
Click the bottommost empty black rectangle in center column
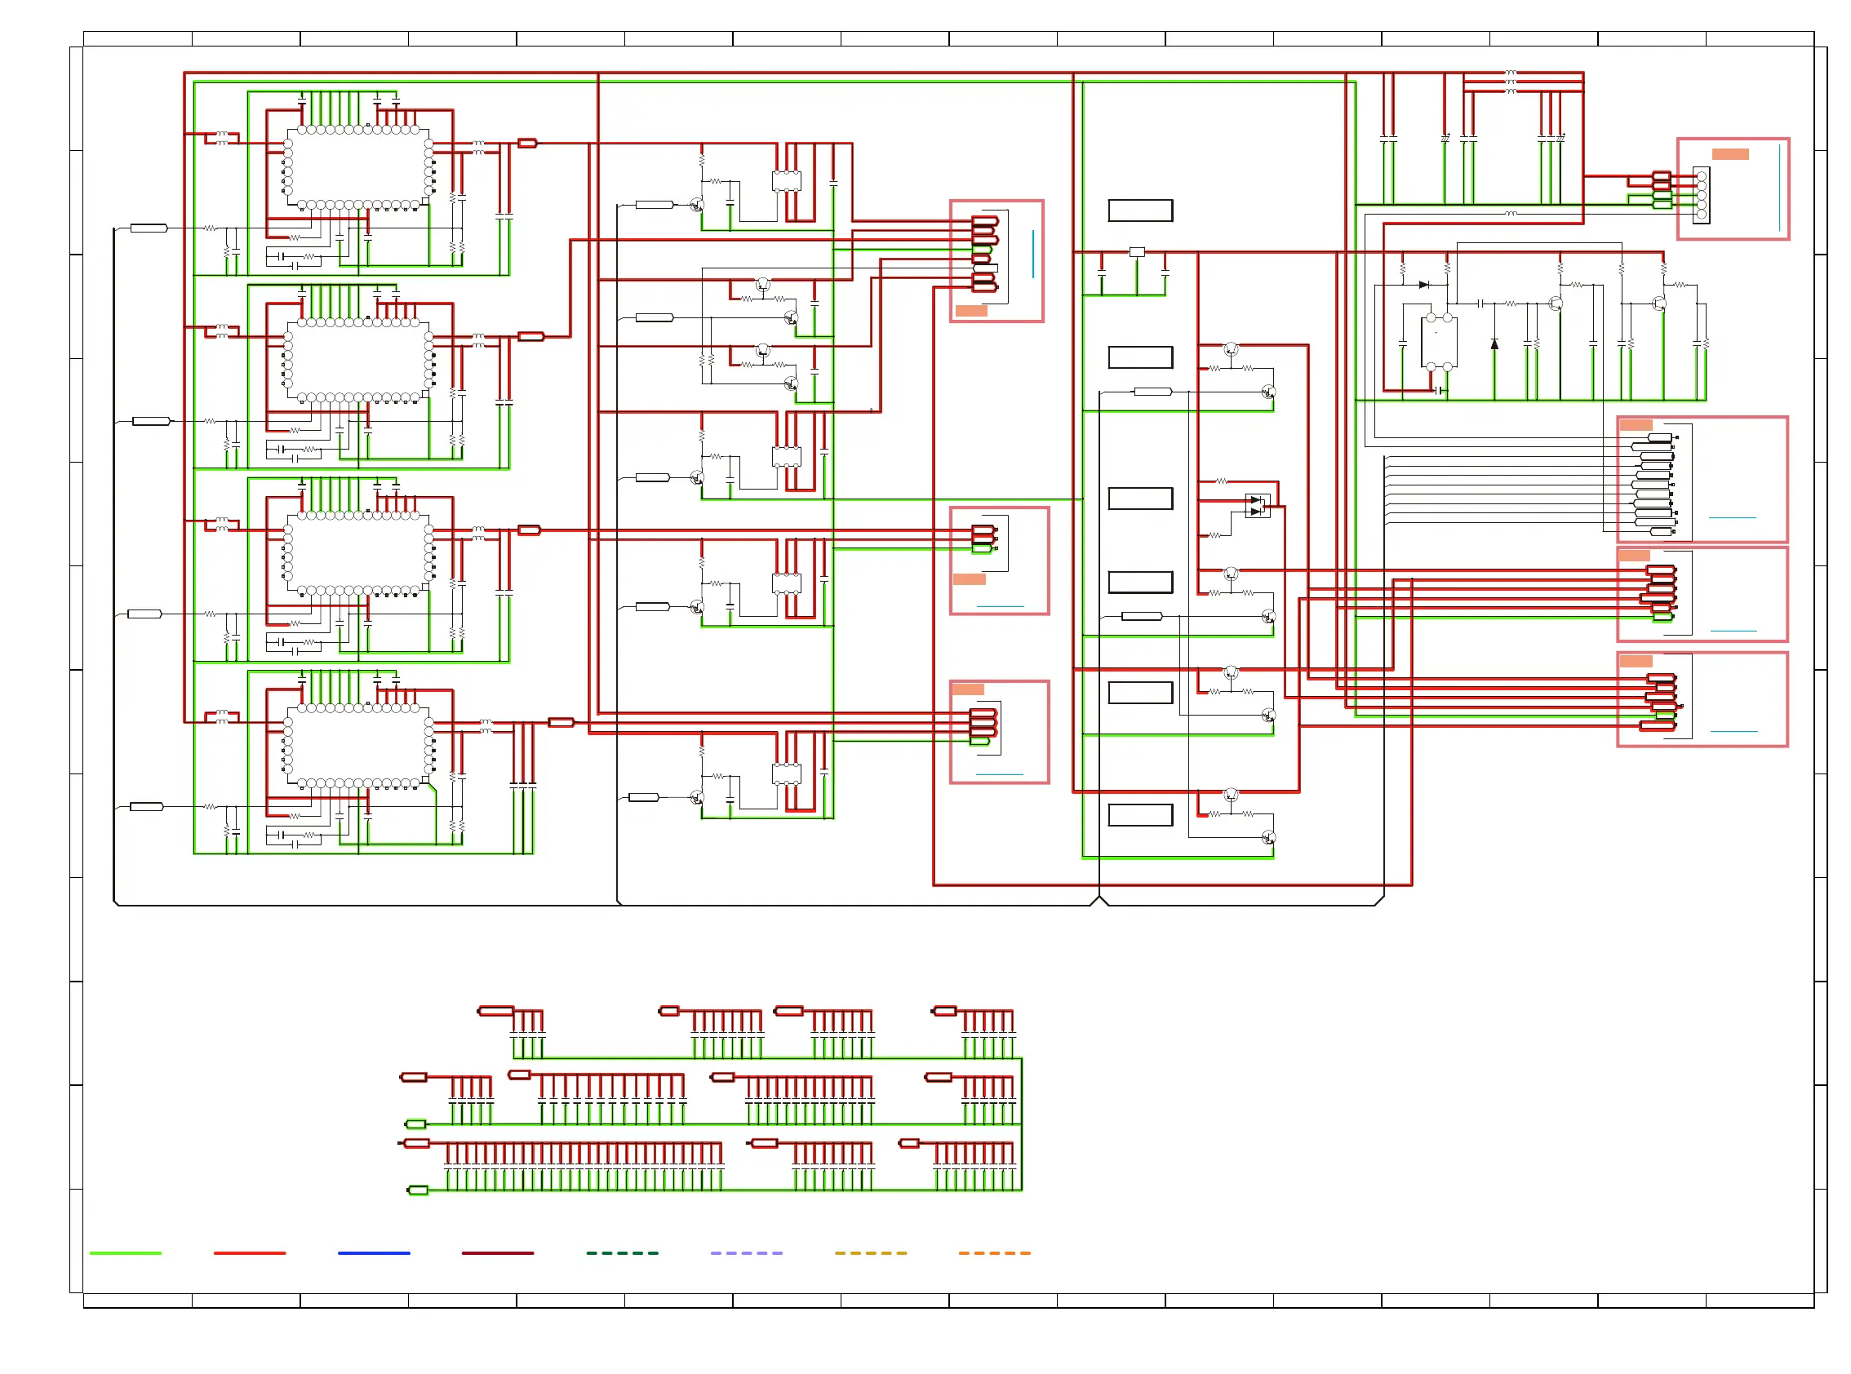click(1140, 815)
